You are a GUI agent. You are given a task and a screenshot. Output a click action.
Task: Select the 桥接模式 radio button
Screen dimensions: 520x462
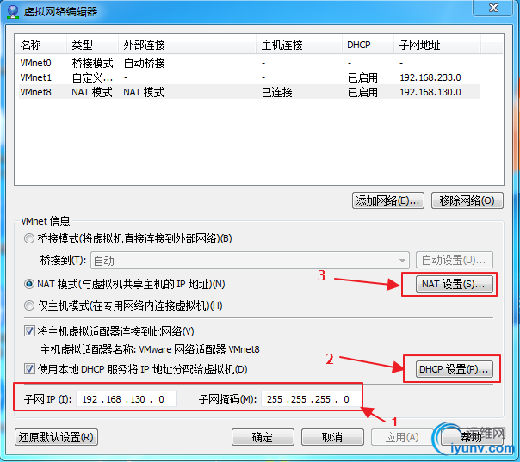coord(29,238)
